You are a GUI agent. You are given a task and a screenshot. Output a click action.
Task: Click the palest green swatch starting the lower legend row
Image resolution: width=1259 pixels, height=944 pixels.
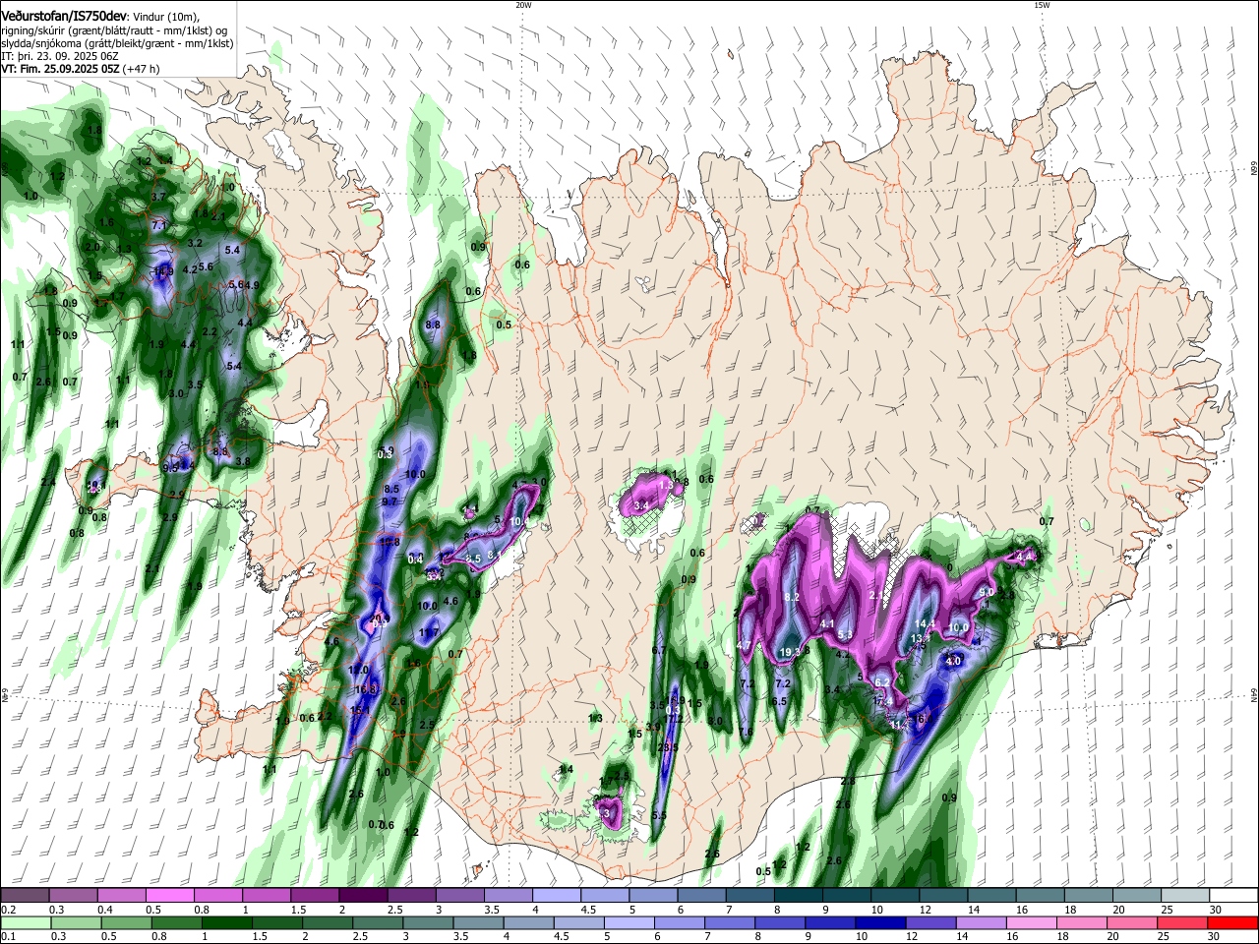click(x=25, y=922)
